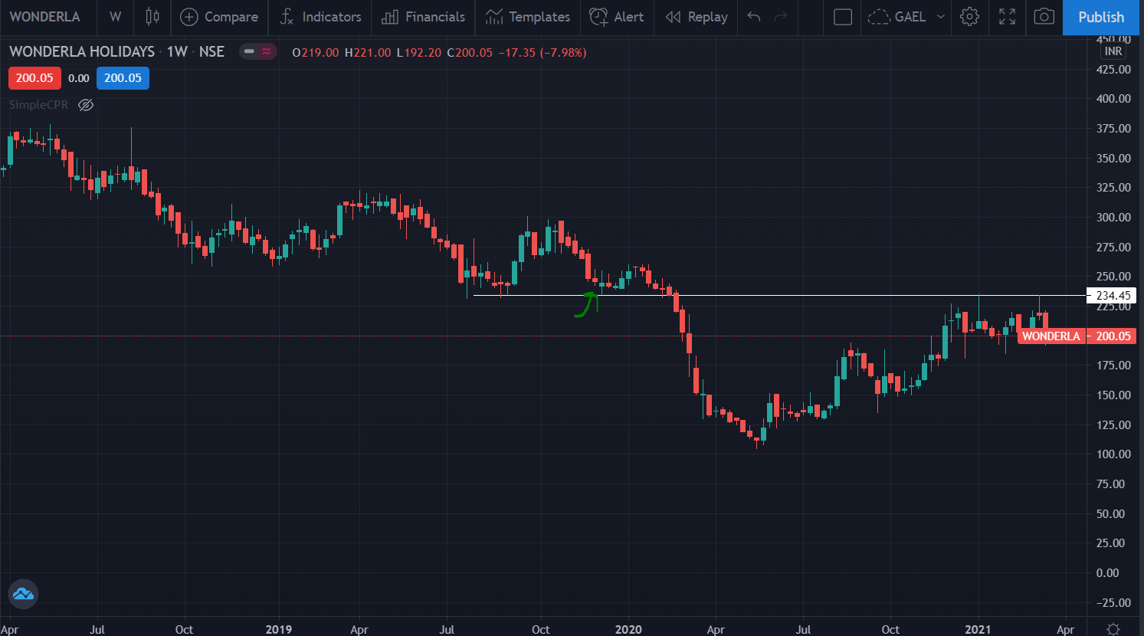1144x636 pixels.
Task: Select the SimpleCPR indicator label
Action: point(38,105)
